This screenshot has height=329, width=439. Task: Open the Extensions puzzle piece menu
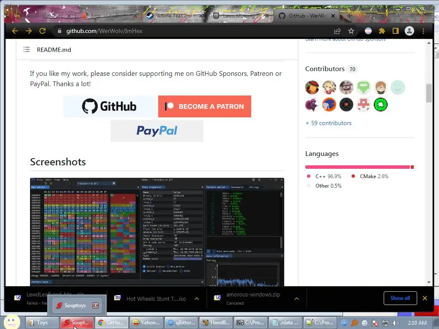(x=382, y=31)
